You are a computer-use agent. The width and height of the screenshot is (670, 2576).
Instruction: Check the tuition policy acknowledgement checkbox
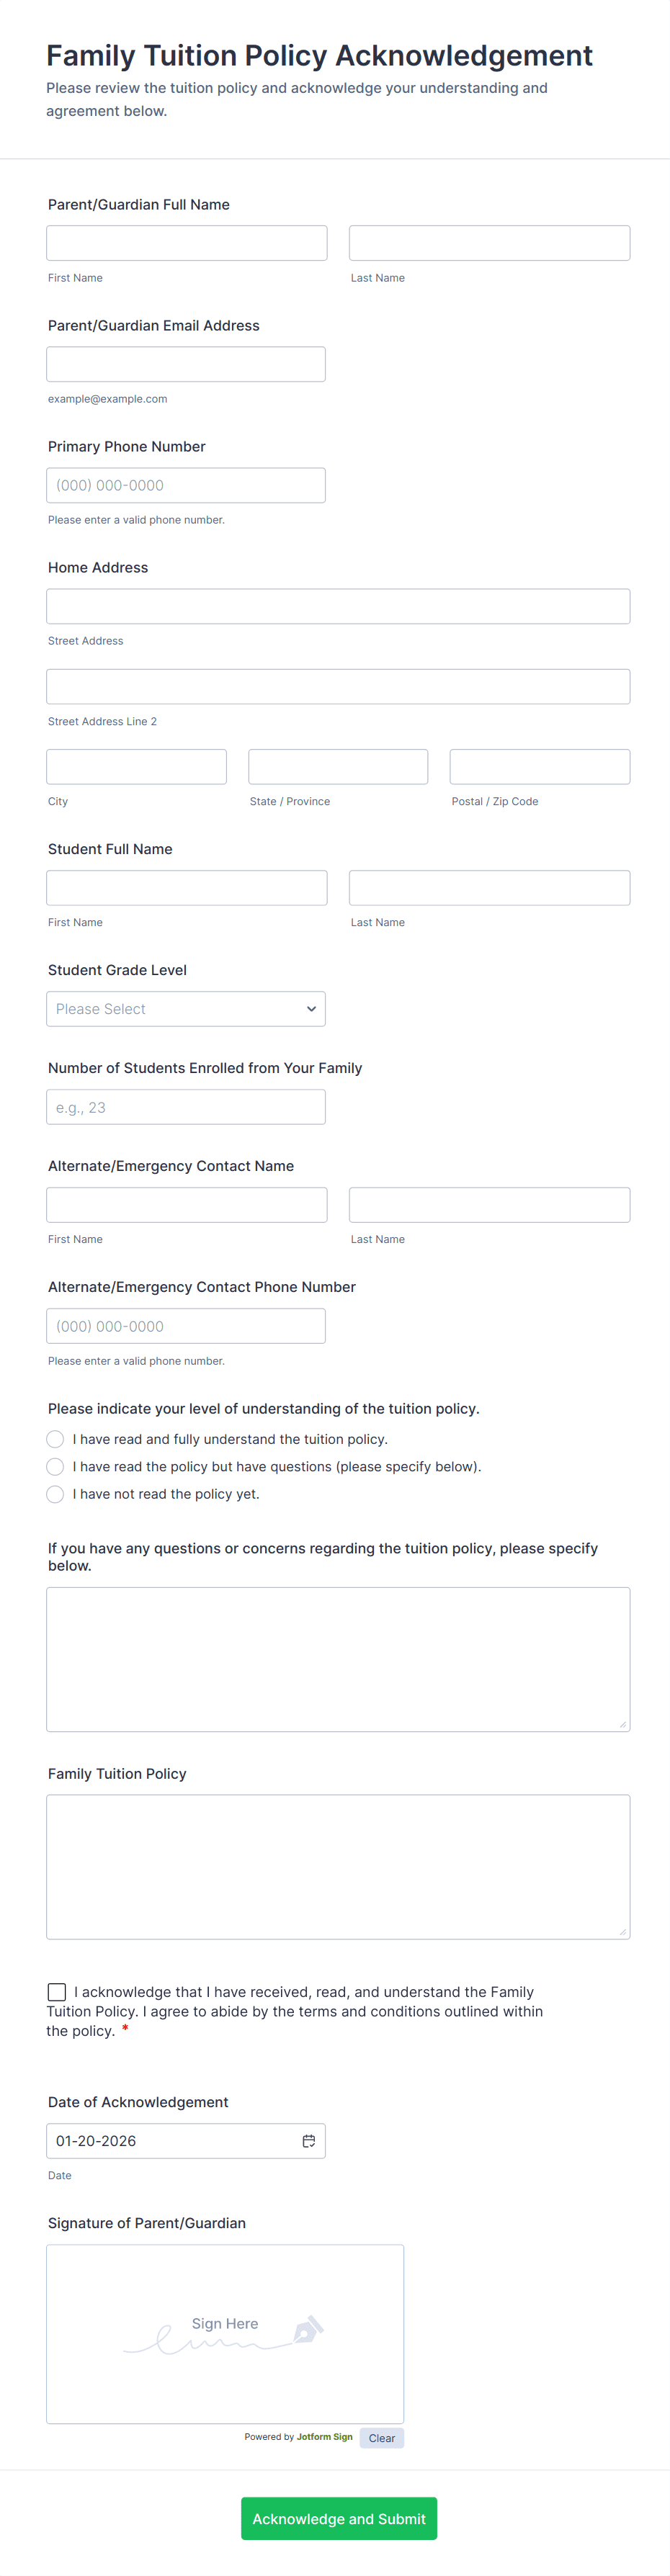[x=56, y=1992]
